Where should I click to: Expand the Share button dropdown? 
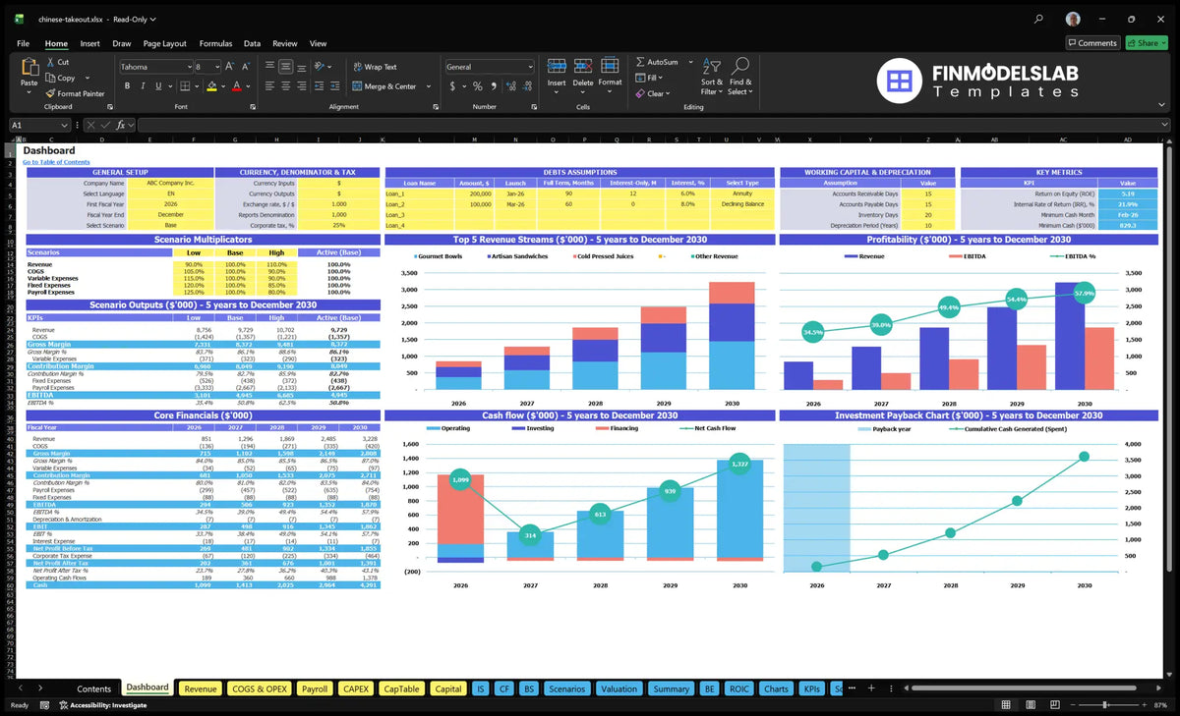coord(1163,43)
